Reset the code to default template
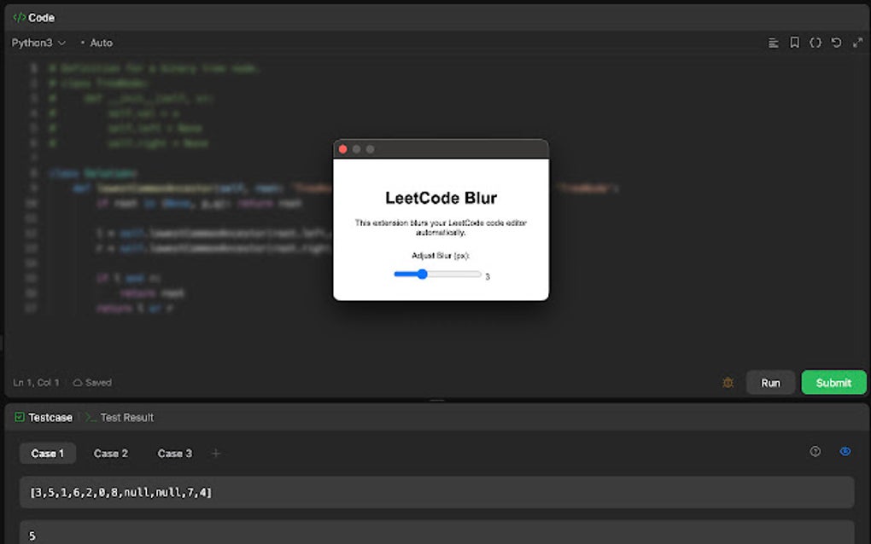 click(838, 43)
